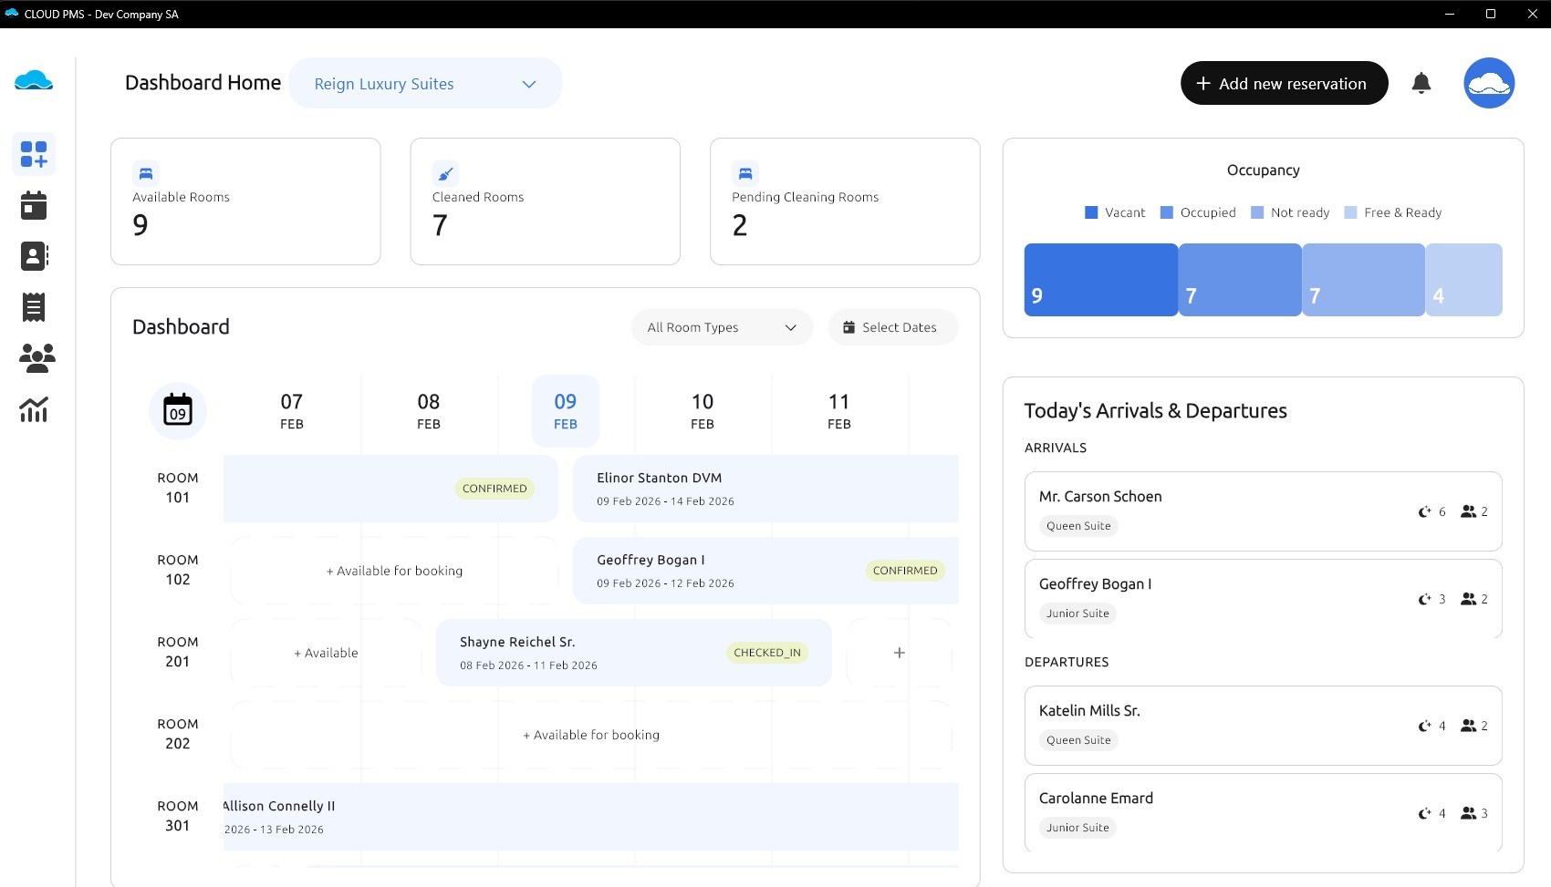The width and height of the screenshot is (1551, 887).
Task: Click the CHECKED_IN status badge
Action: tap(767, 653)
